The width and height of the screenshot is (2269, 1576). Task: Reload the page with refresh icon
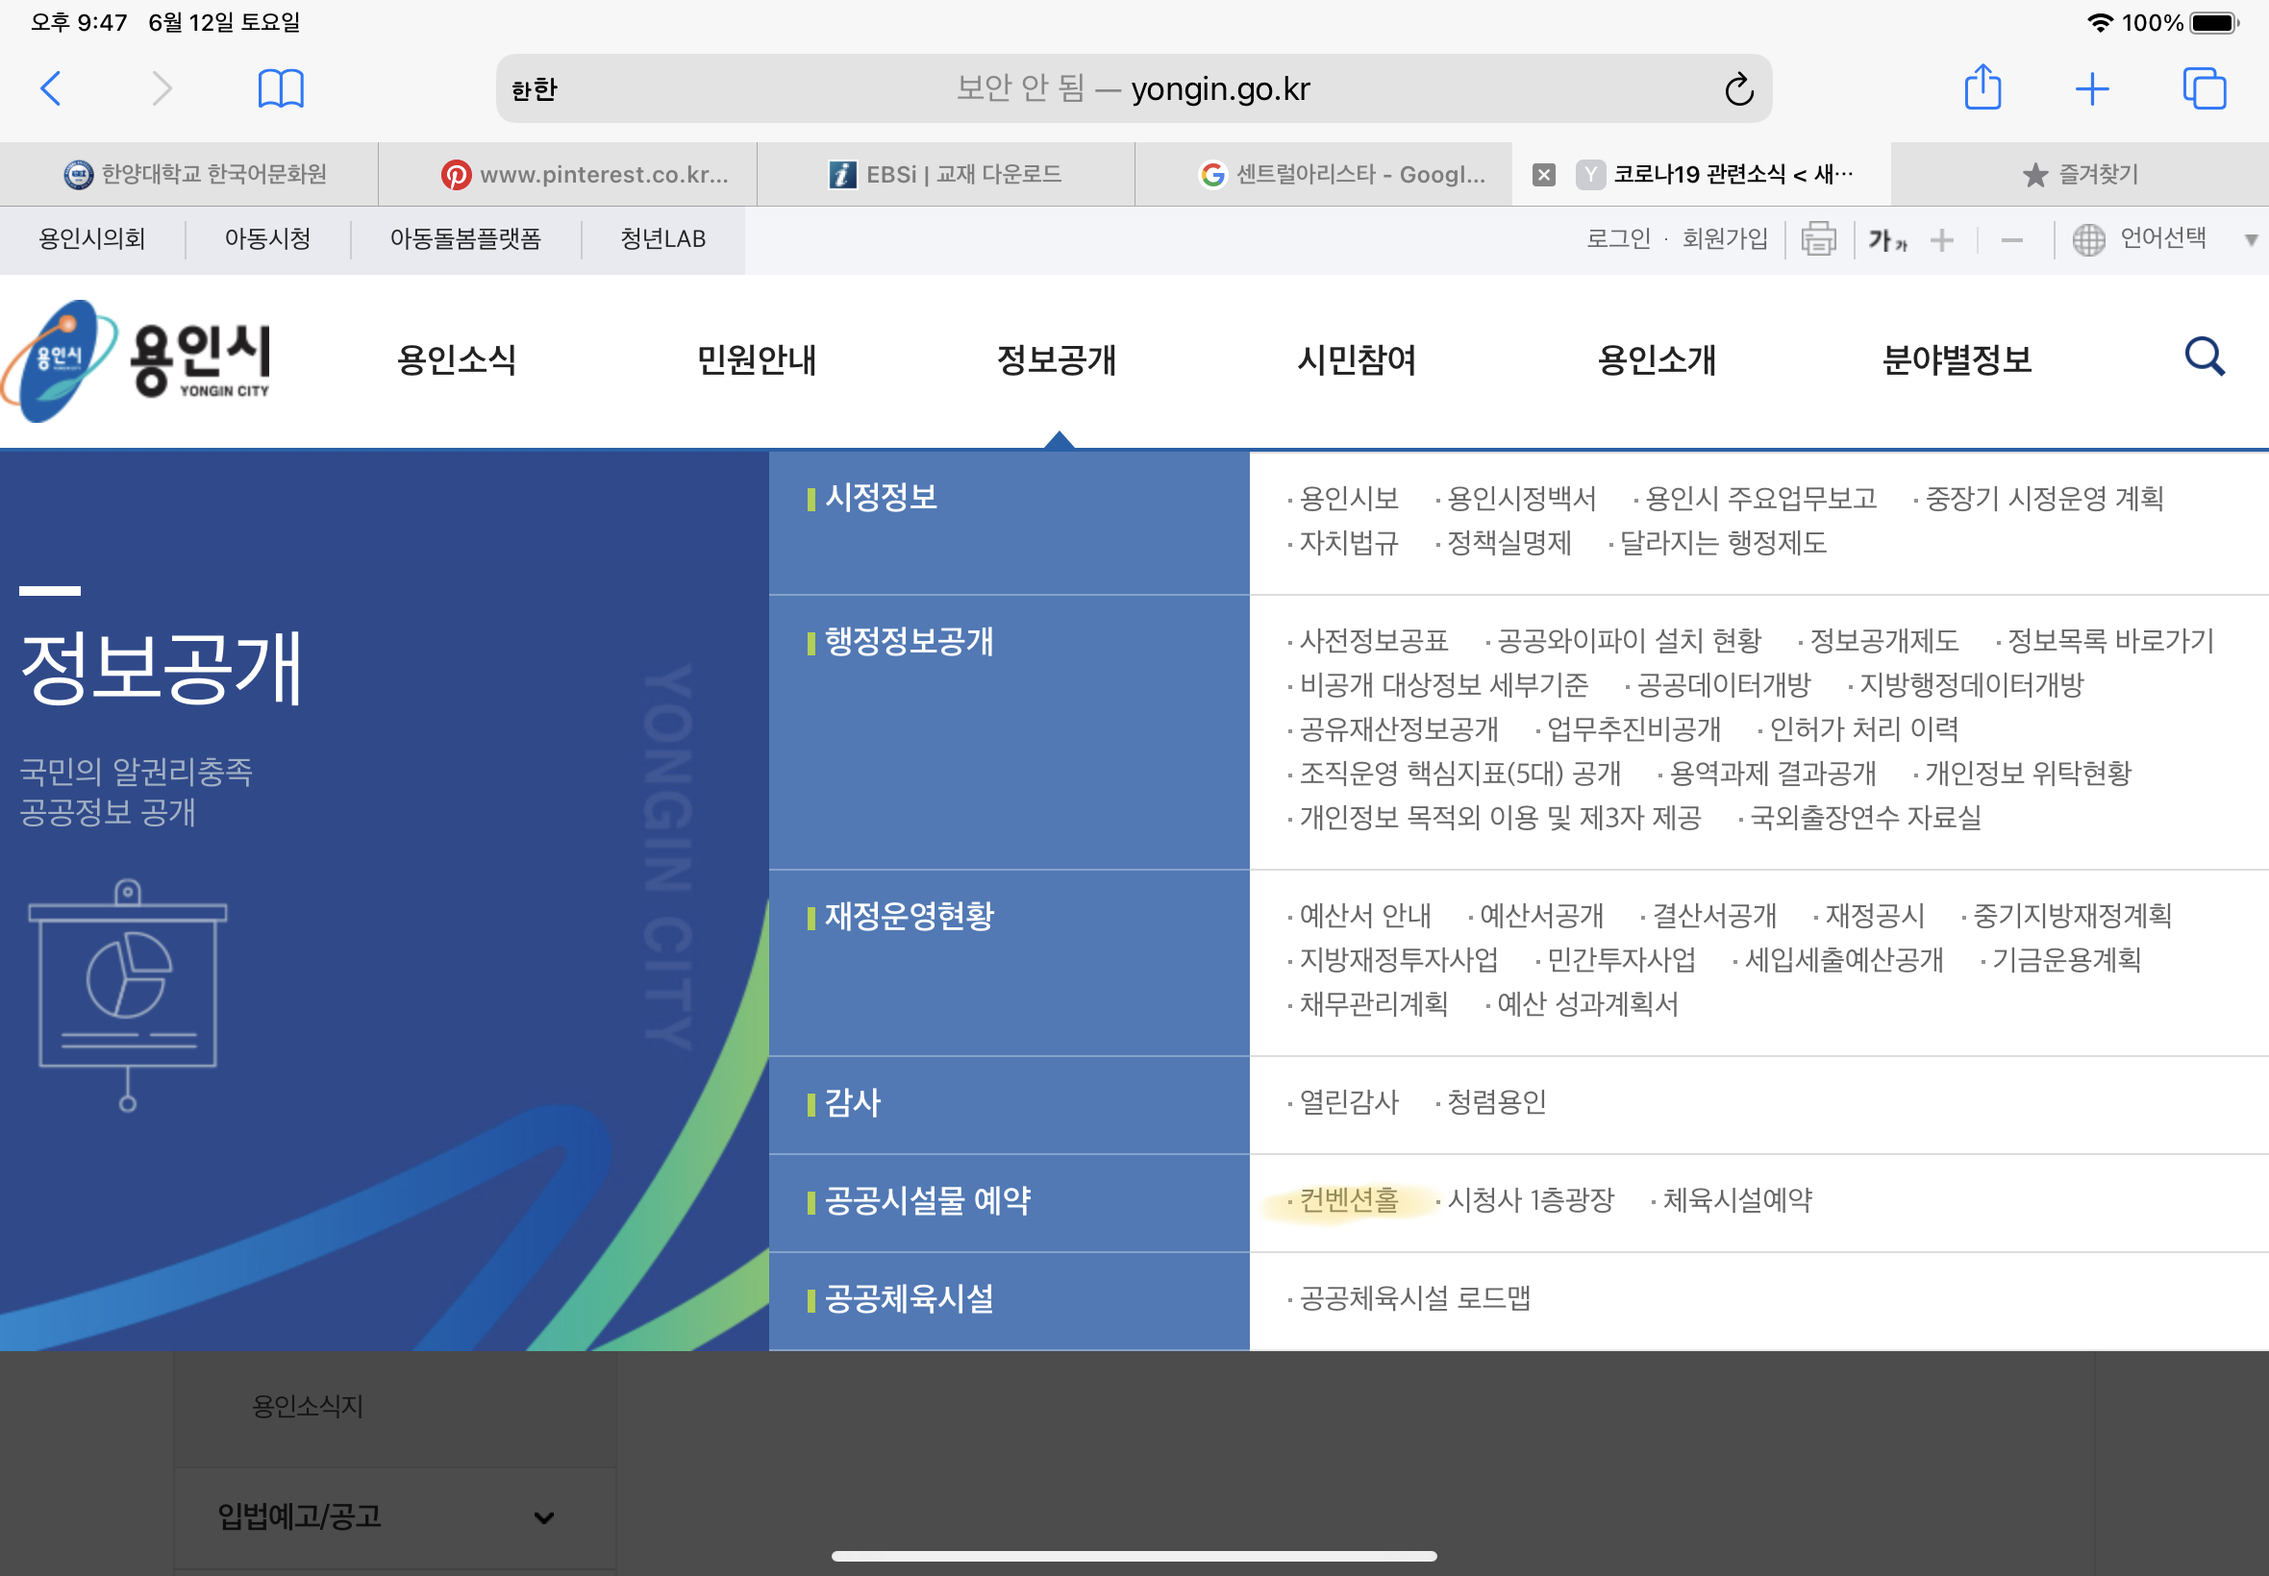1738,88
